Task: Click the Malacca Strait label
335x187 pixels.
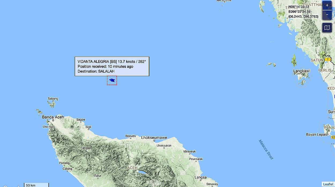Action: [266, 149]
